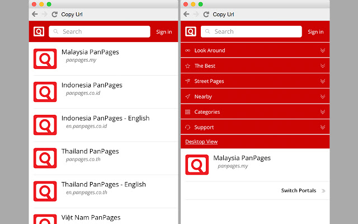Click Copy Url in left window
358x224 pixels.
pyautogui.click(x=72, y=15)
